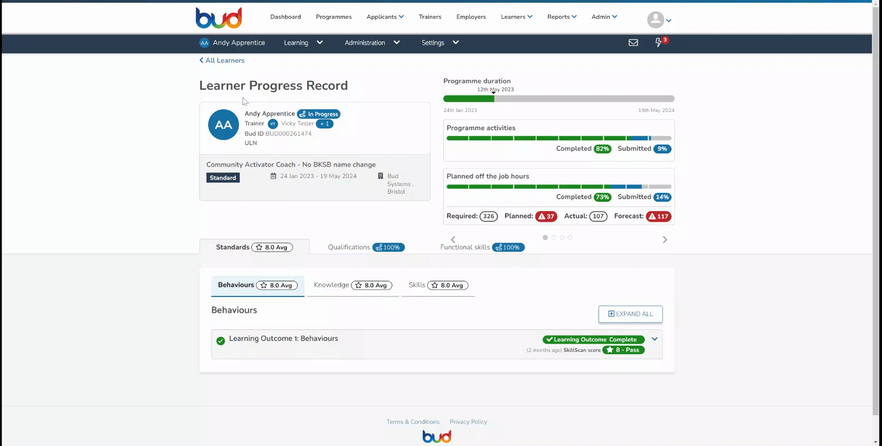
Task: Click the Actual 107 hours value
Action: click(598, 216)
